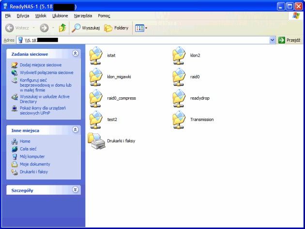This screenshot has width=305, height=229.
Task: Click the Przejdź go button
Action: 290,40
